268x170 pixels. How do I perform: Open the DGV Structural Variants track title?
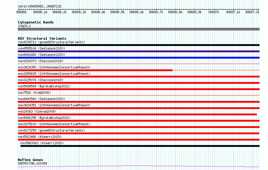point(42,38)
